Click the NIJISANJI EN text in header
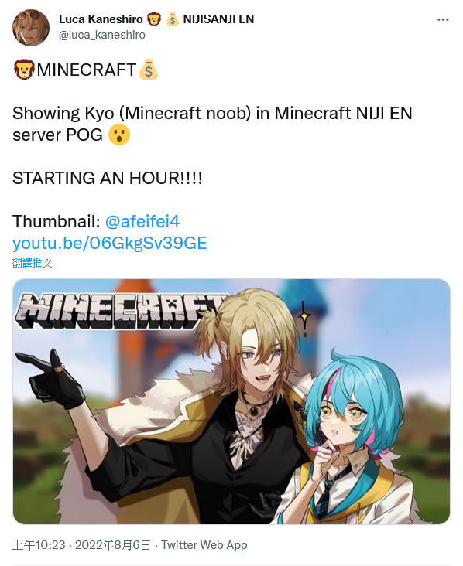Viewport: 463px width, 566px height. click(218, 19)
